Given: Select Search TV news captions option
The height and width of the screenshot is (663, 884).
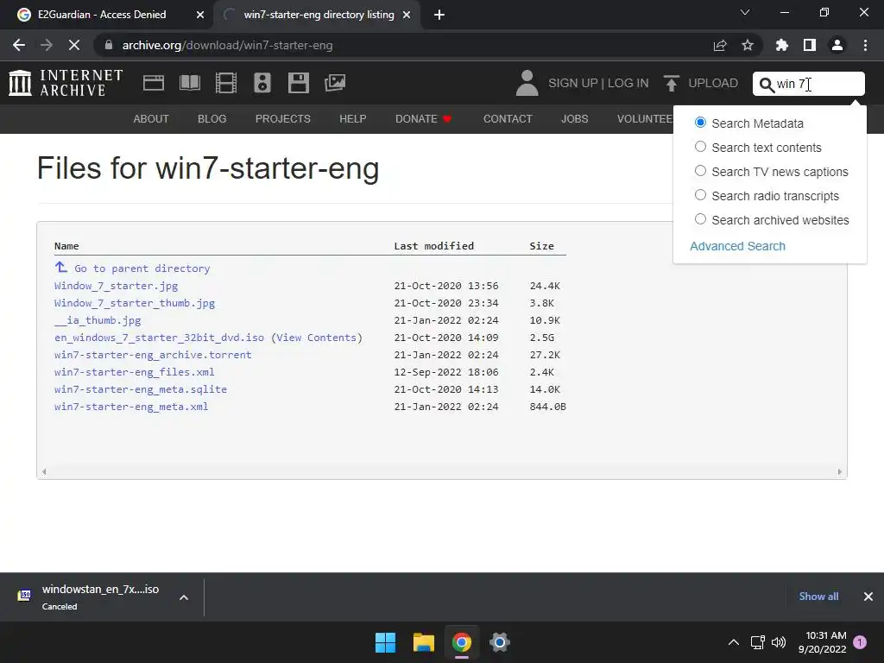Looking at the screenshot, I should coord(700,171).
